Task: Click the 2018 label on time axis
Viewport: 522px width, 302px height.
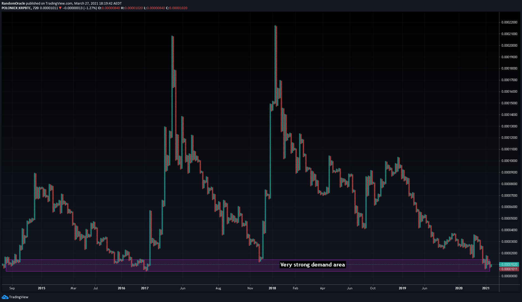Action: point(272,288)
